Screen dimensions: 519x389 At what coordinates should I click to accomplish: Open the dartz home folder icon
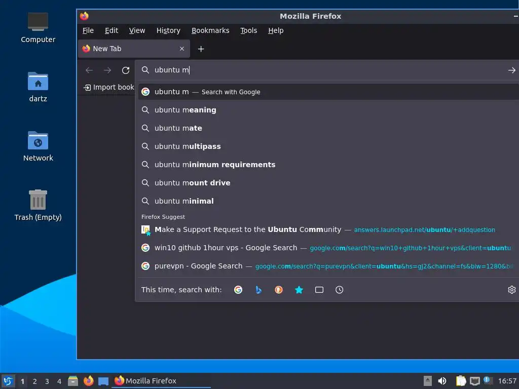pos(38,87)
